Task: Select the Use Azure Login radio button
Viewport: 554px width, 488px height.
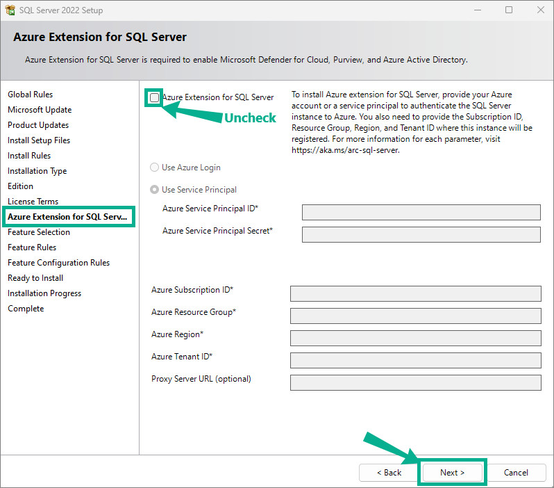Action: pos(154,168)
